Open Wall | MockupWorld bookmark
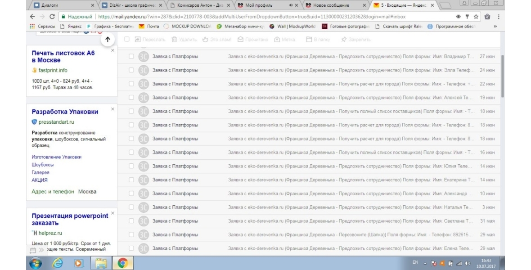 point(292,26)
